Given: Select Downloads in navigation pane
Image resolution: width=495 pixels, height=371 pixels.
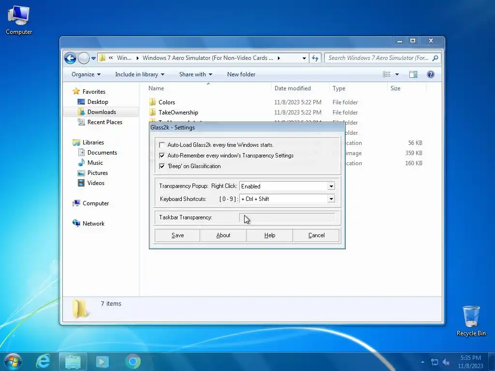Looking at the screenshot, I should pyautogui.click(x=102, y=112).
